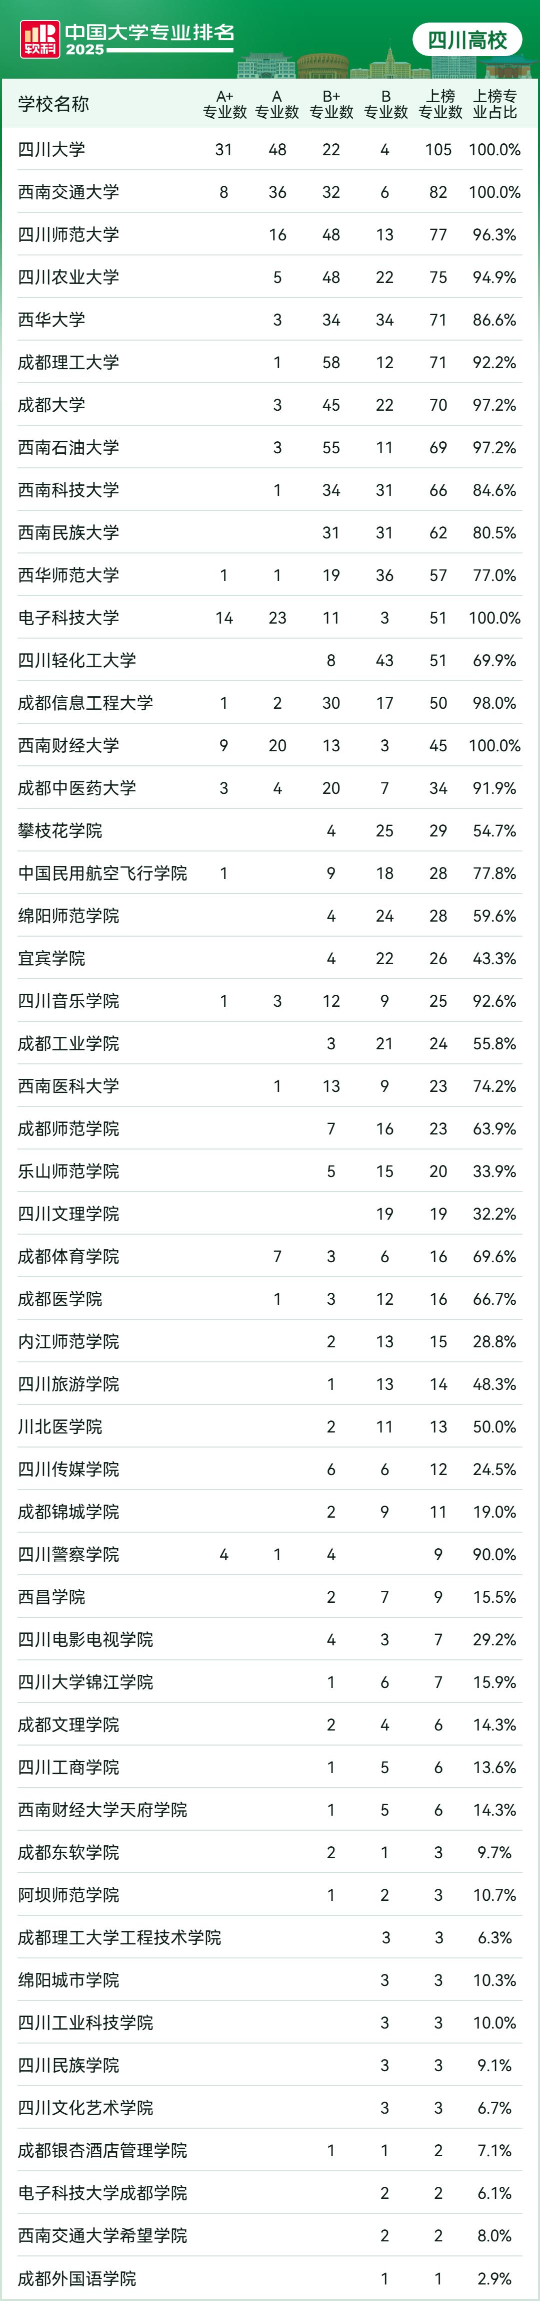Click 电子科技大学 in the list
The height and width of the screenshot is (2301, 540).
point(68,617)
